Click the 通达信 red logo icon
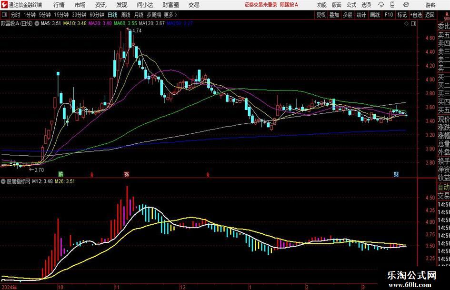 click(5, 5)
